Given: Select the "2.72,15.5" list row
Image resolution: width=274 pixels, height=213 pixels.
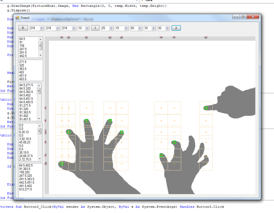Looking at the screenshot, I should click(25, 159).
